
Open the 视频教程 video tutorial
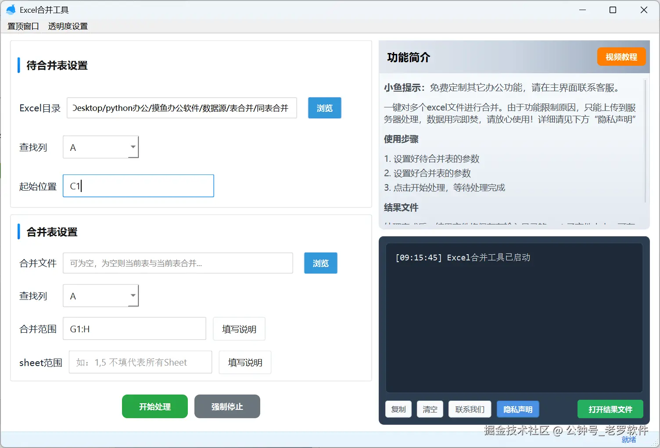pyautogui.click(x=621, y=57)
